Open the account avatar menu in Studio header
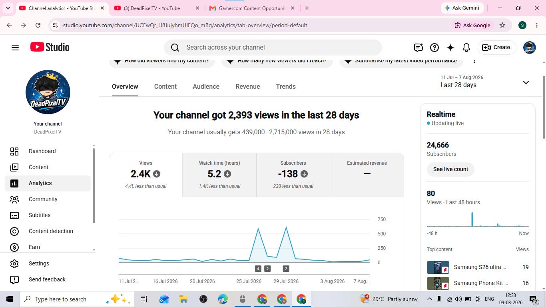This screenshot has height=307, width=546. 530,48
